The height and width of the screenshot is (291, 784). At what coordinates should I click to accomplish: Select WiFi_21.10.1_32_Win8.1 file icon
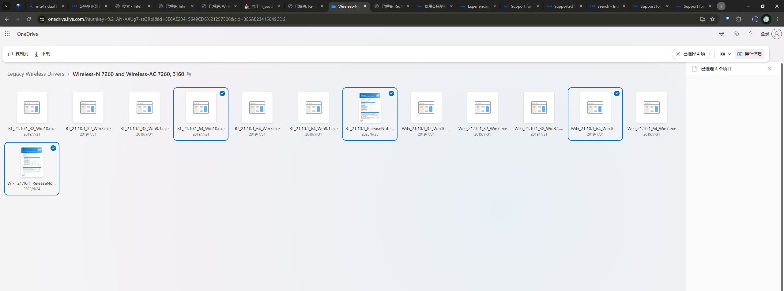click(539, 107)
